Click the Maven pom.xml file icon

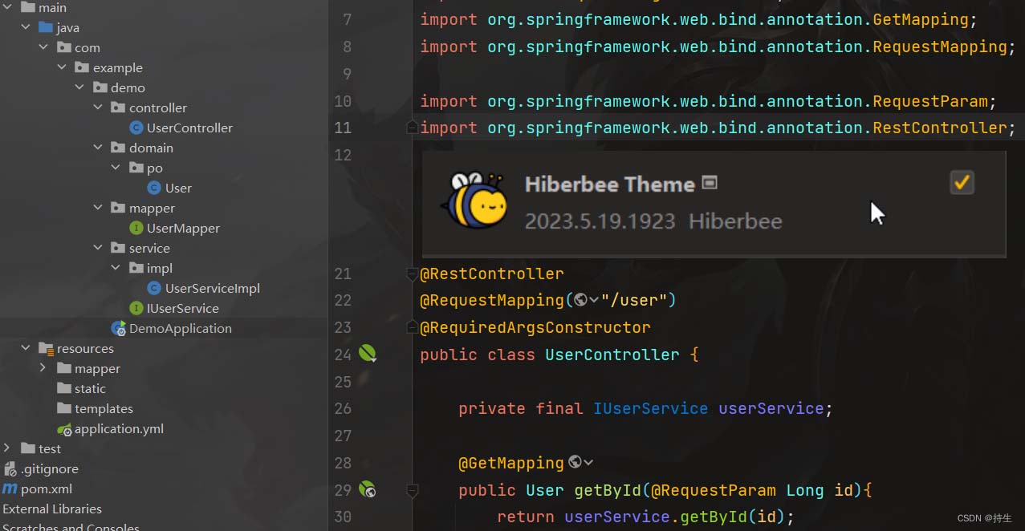click(10, 488)
